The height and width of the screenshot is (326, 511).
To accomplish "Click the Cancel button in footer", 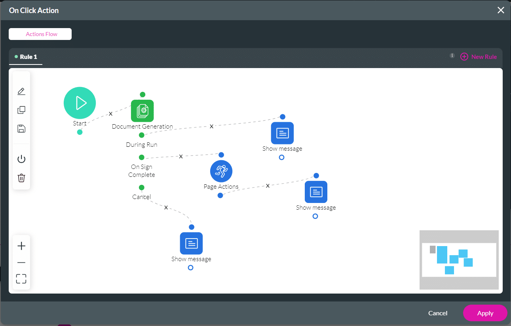I will pos(438,313).
